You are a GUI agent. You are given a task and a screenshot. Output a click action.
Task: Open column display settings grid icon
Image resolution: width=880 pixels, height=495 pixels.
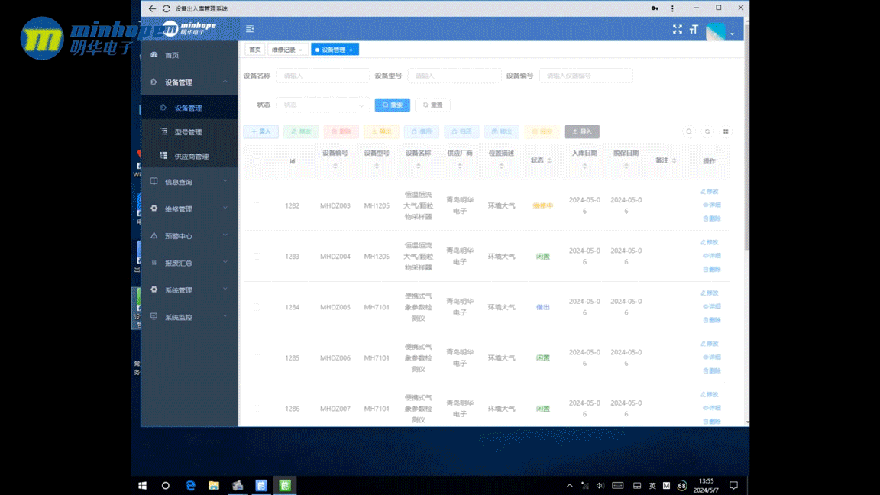point(726,131)
